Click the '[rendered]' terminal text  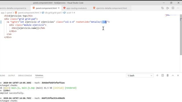[x=71, y=88]
